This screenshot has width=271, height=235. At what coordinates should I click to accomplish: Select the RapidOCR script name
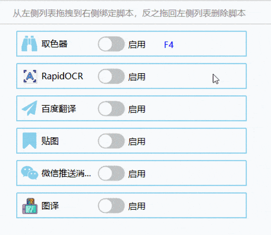coord(62,76)
